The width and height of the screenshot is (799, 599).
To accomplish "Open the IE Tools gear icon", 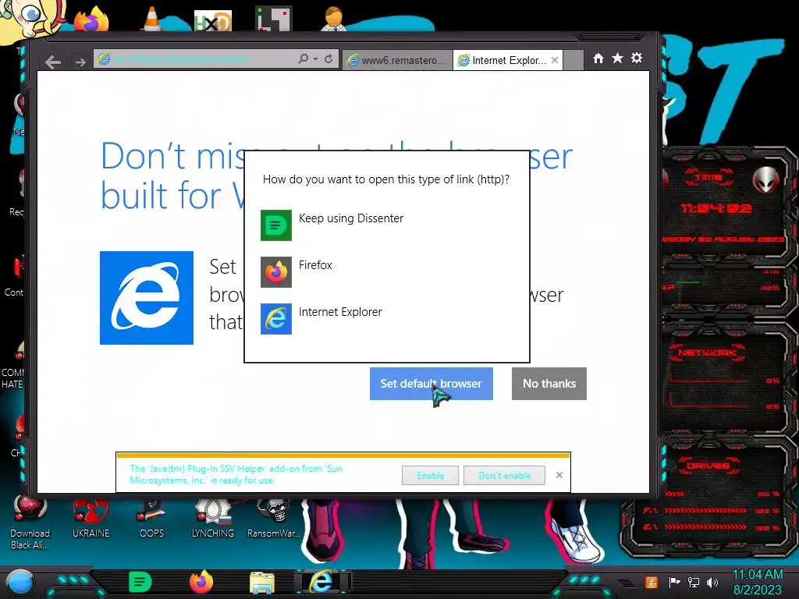I will click(x=637, y=58).
